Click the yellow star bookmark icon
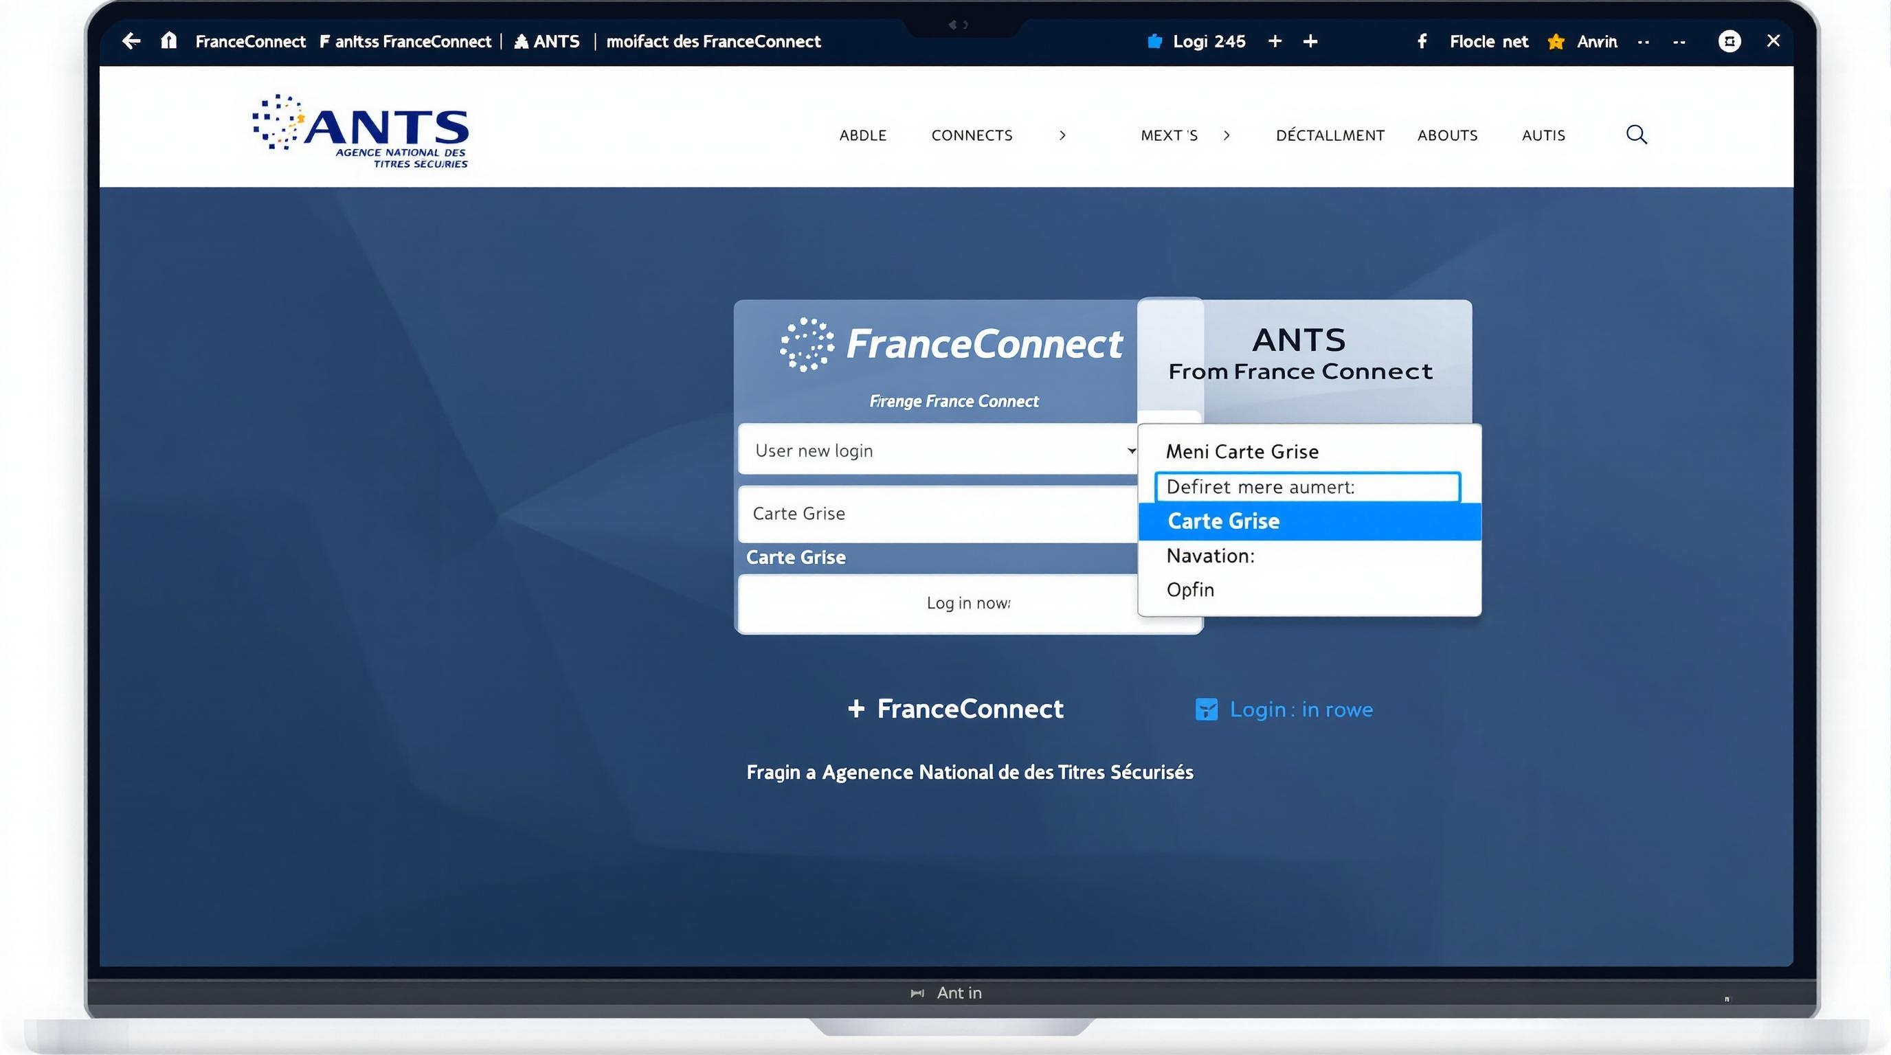 coord(1556,42)
